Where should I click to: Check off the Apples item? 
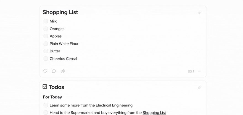click(x=46, y=36)
